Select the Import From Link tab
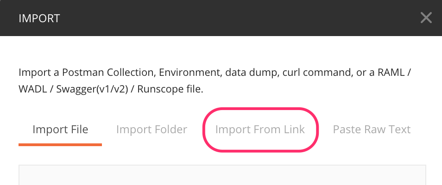This screenshot has width=442, height=185. pyautogui.click(x=260, y=129)
